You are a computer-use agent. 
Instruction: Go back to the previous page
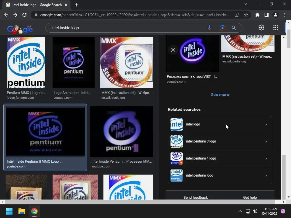[x=6, y=15]
